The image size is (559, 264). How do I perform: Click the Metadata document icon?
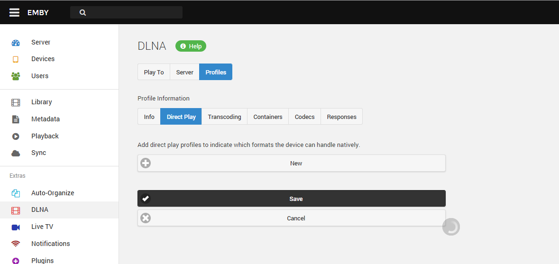[16, 119]
